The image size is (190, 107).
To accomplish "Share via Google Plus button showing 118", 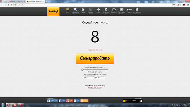I will 69,101.
